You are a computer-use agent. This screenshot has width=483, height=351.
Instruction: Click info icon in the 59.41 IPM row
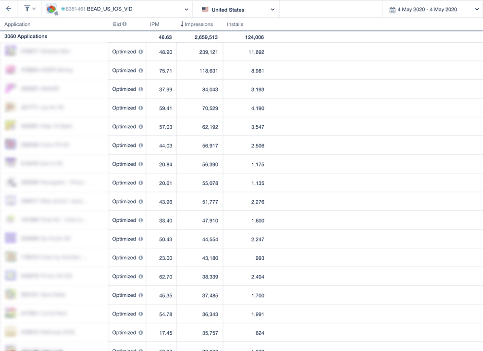click(x=140, y=108)
